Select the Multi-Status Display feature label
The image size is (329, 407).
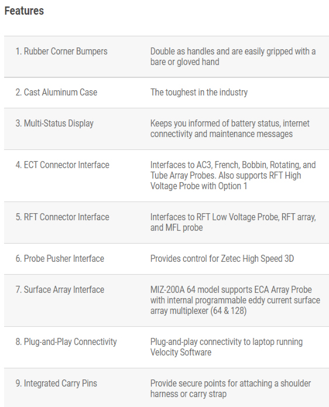tap(54, 124)
